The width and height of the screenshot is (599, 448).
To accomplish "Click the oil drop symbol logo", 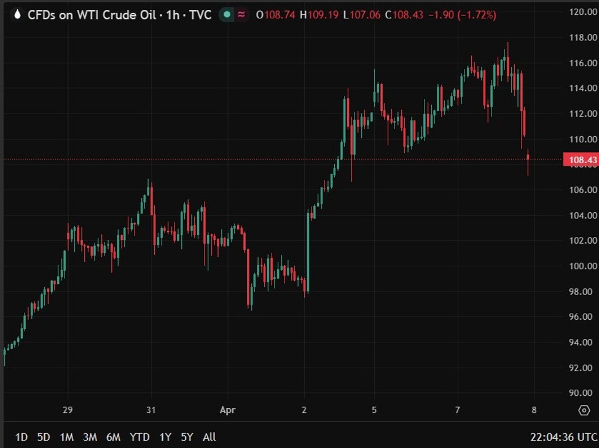I will pos(17,14).
